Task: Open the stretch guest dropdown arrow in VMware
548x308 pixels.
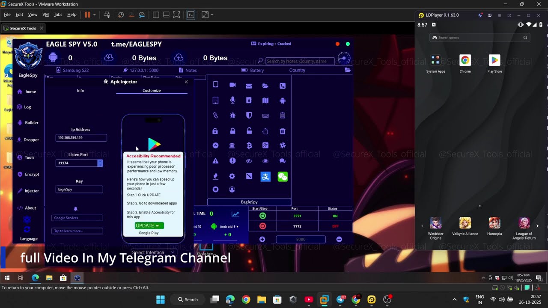Action: [212, 15]
